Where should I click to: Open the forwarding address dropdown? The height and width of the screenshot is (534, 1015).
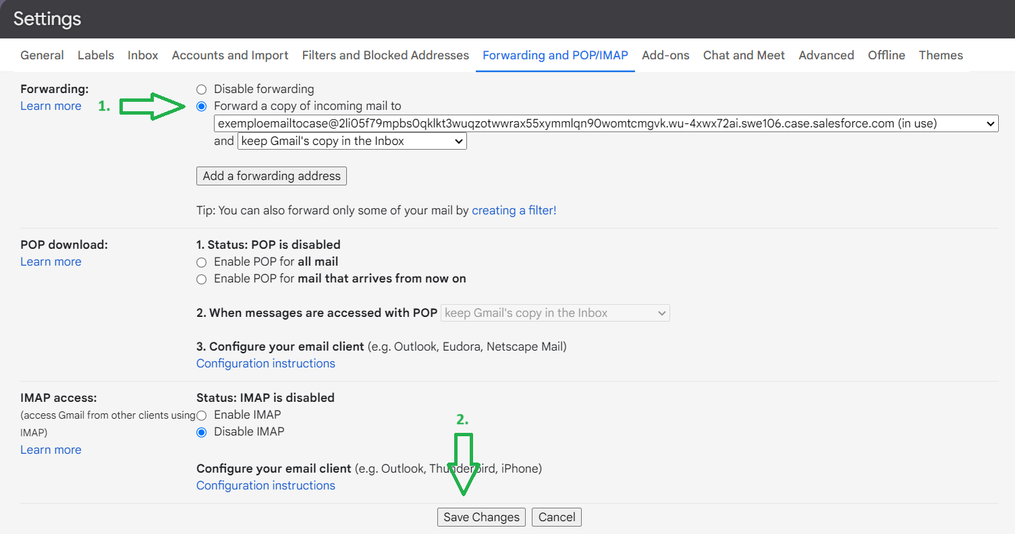(x=991, y=123)
